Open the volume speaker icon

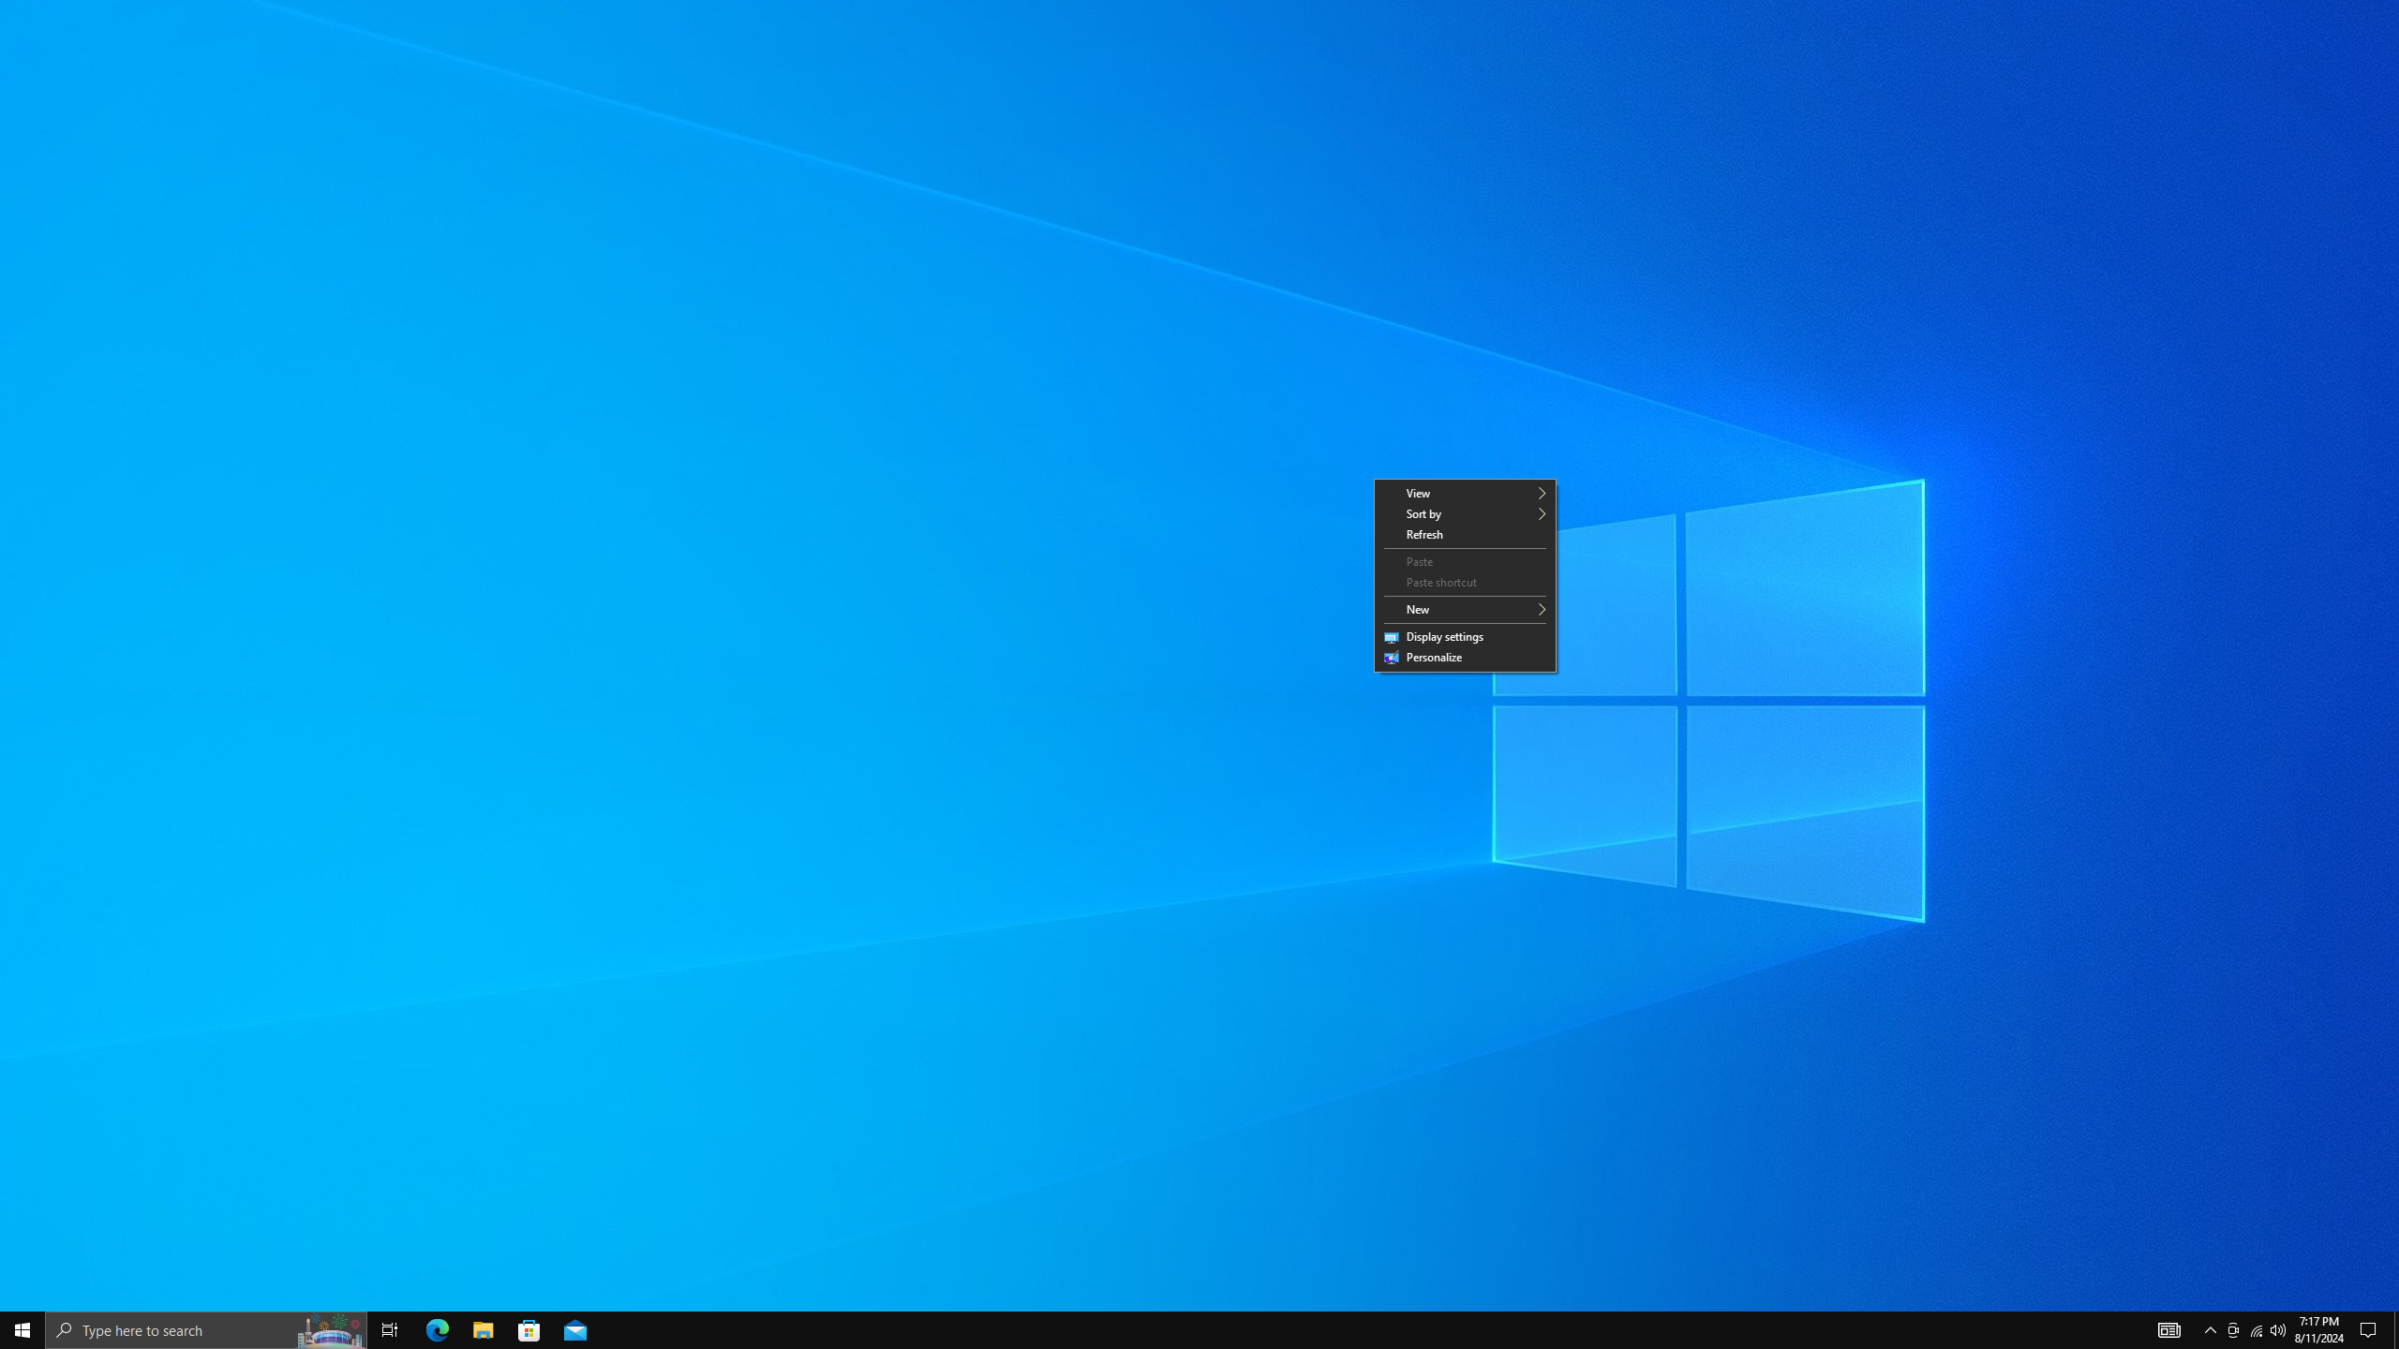tap(2278, 1329)
